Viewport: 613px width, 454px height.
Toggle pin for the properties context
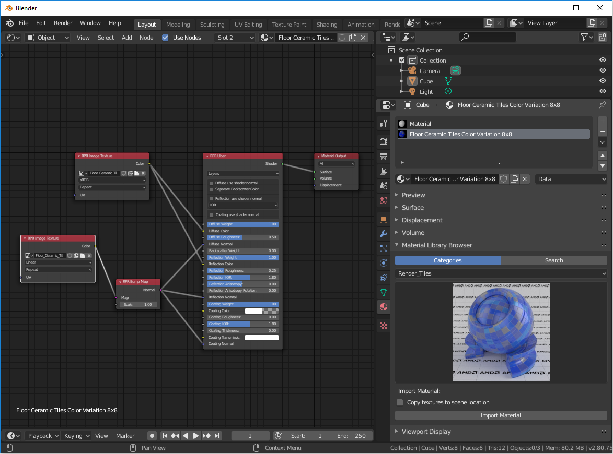click(603, 104)
